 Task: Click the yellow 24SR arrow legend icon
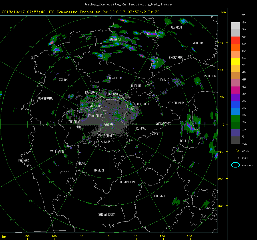[235, 151]
